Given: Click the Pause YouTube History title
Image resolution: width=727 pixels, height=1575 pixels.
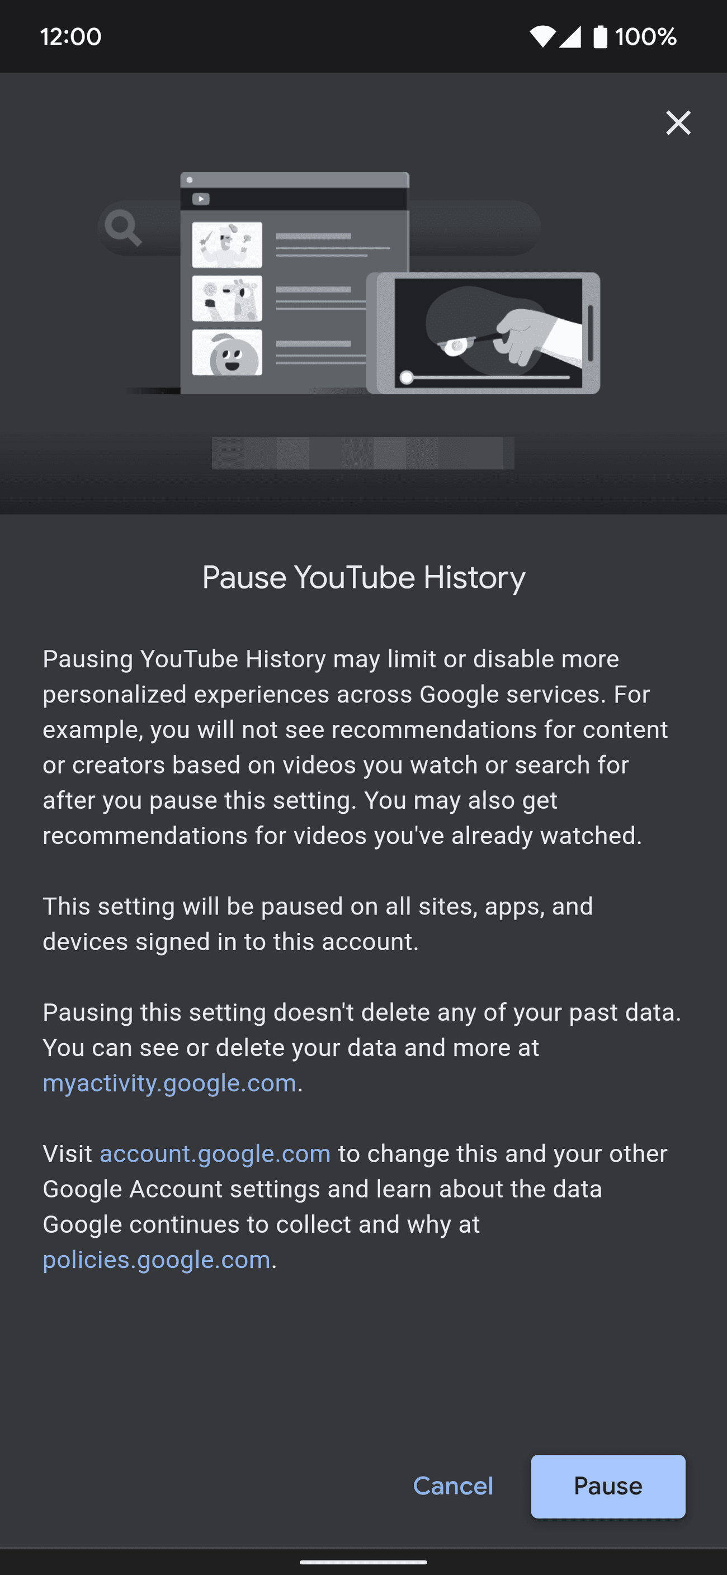Looking at the screenshot, I should [363, 577].
